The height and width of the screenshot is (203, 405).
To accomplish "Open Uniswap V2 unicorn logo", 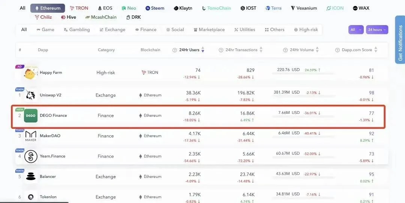I will 31,95.
